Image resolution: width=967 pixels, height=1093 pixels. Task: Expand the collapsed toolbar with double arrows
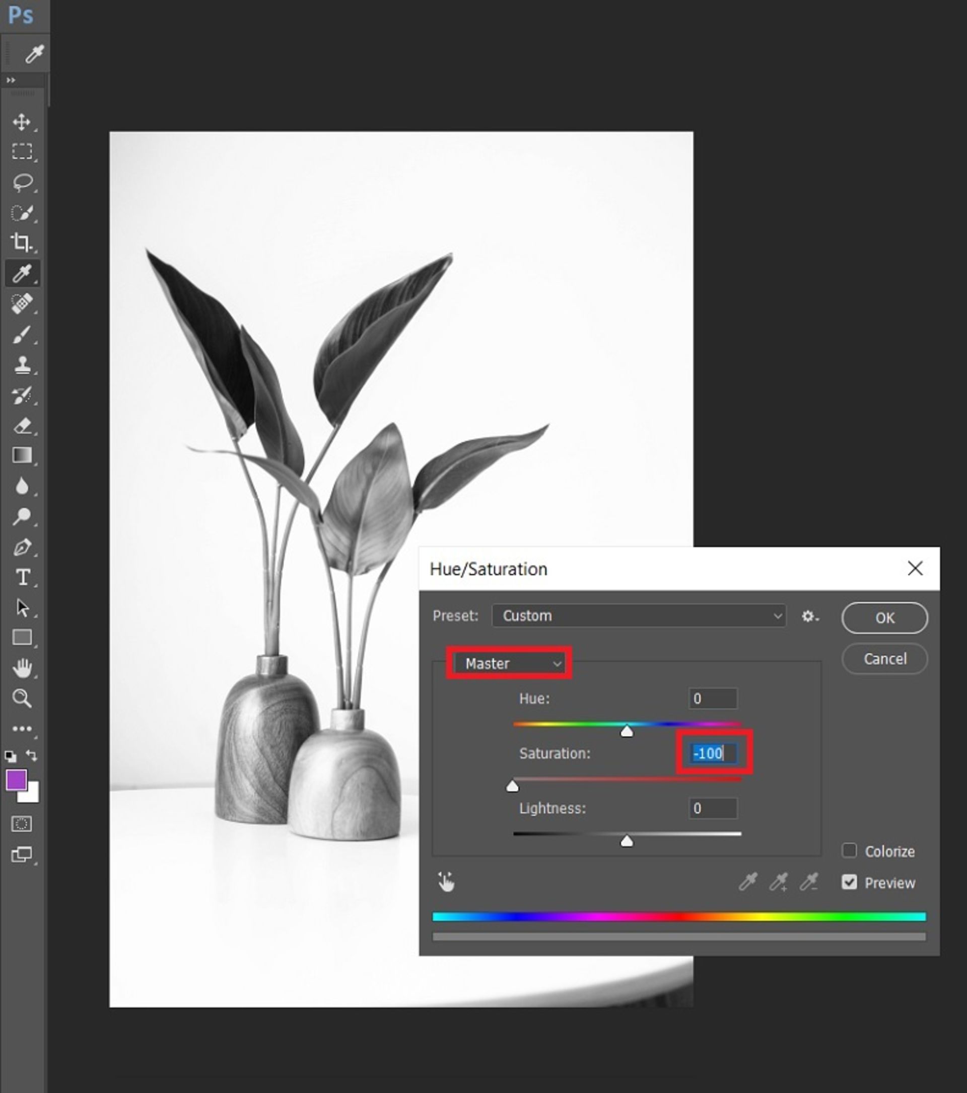(x=10, y=80)
